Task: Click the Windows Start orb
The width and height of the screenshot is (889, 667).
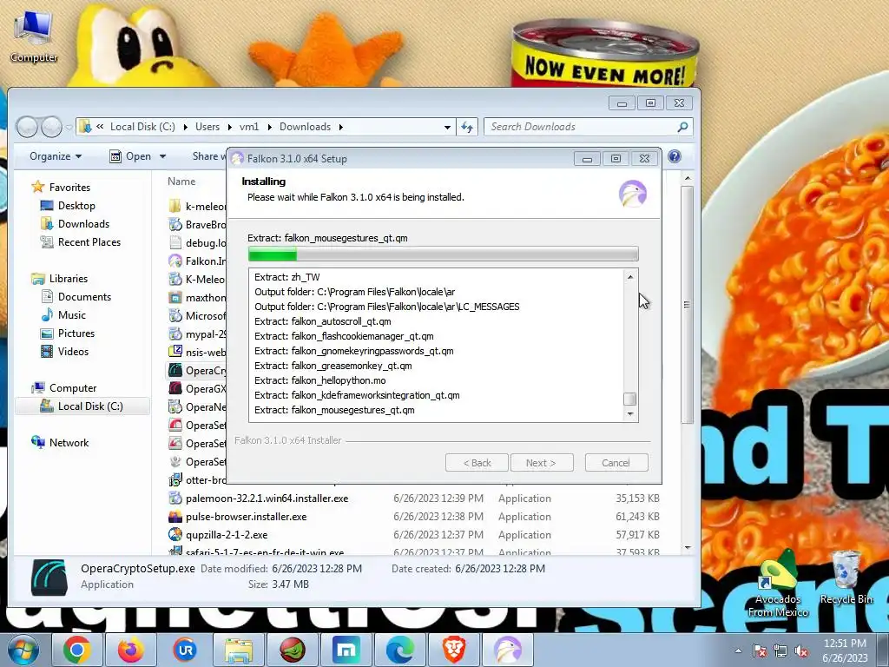Action: tap(23, 650)
